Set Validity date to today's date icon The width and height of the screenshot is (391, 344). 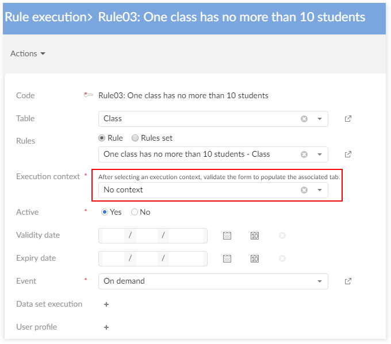pos(255,235)
